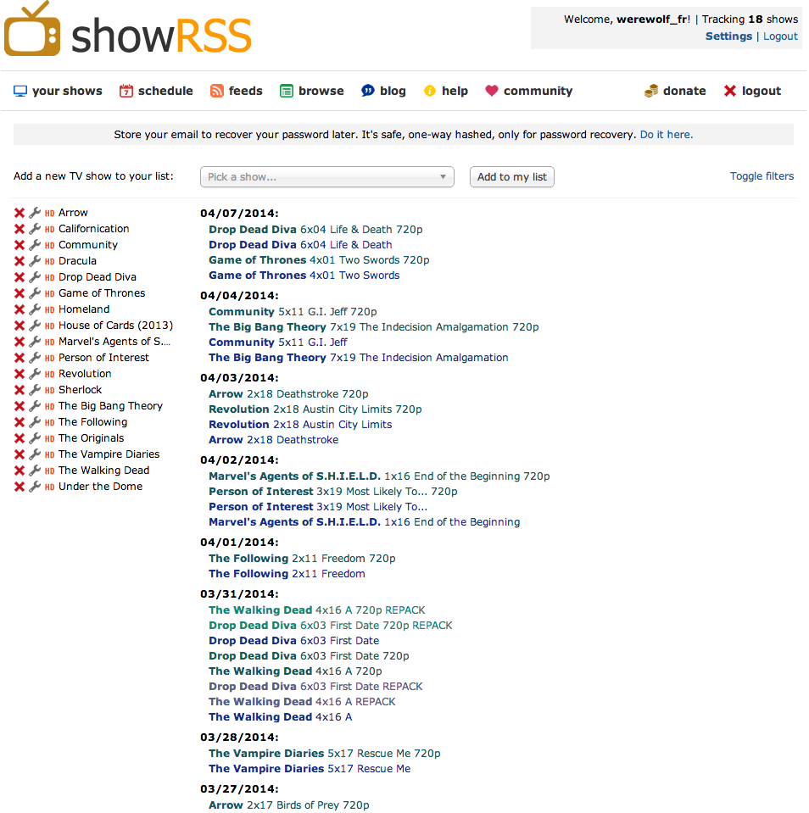Toggle HD badge for Game of Thrones

coord(50,293)
